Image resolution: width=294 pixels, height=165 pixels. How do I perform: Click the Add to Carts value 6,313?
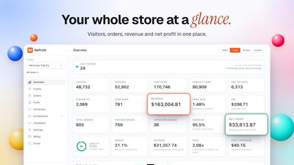click(237, 87)
